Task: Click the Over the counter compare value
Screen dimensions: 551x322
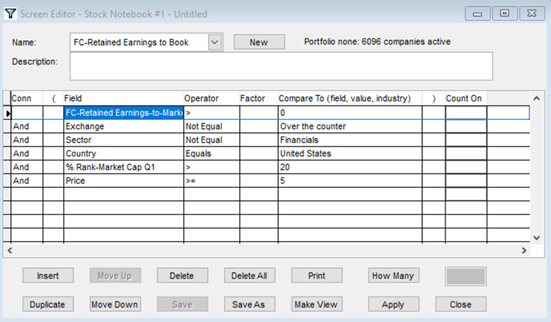Action: [350, 126]
